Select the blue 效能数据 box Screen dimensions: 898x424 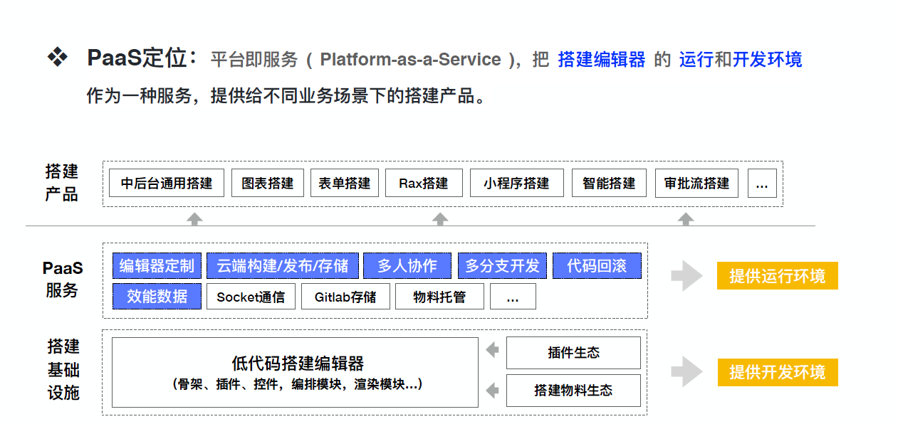[157, 297]
